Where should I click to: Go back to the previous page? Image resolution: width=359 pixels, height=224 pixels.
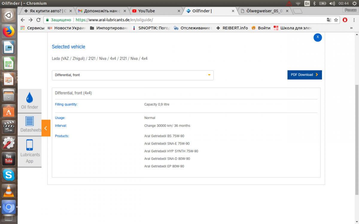click(23, 20)
